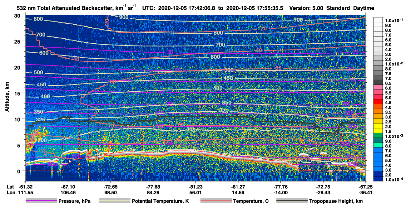
Task: Click latitude value -77.76
Action: pyautogui.click(x=280, y=187)
